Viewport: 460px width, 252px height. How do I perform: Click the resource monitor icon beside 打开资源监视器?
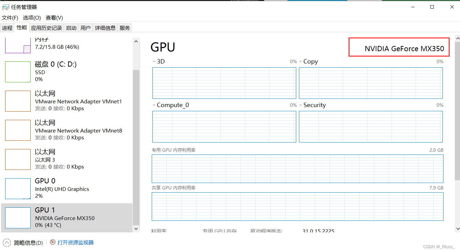coord(53,242)
